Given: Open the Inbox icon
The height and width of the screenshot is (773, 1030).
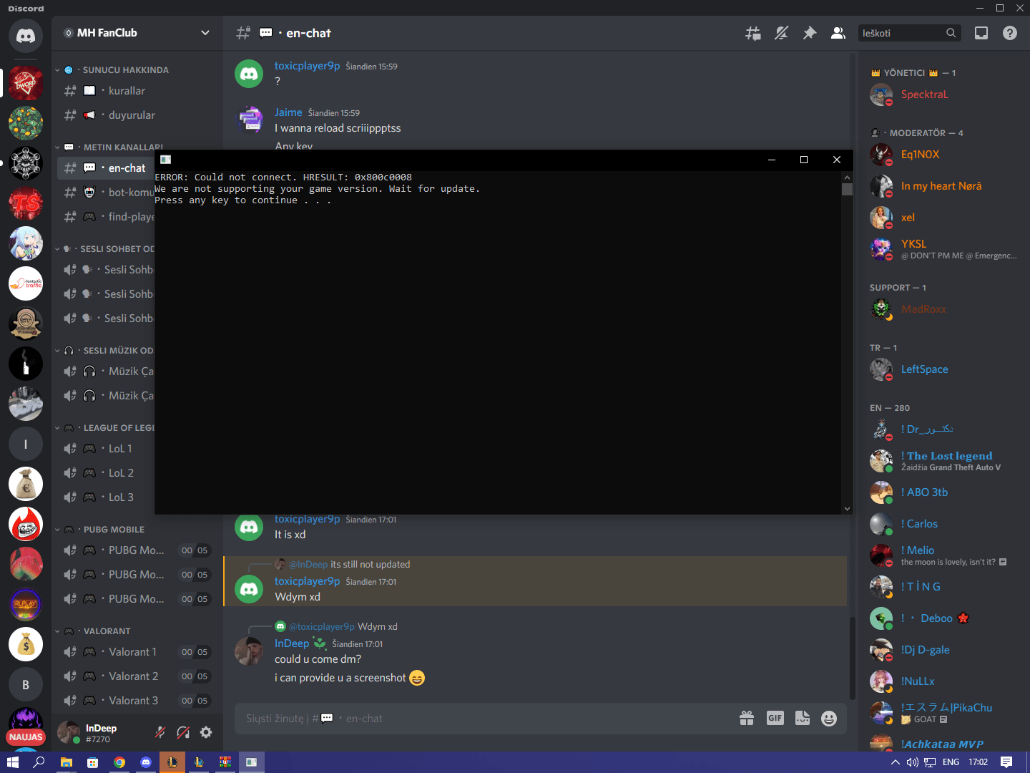Looking at the screenshot, I should pyautogui.click(x=981, y=33).
